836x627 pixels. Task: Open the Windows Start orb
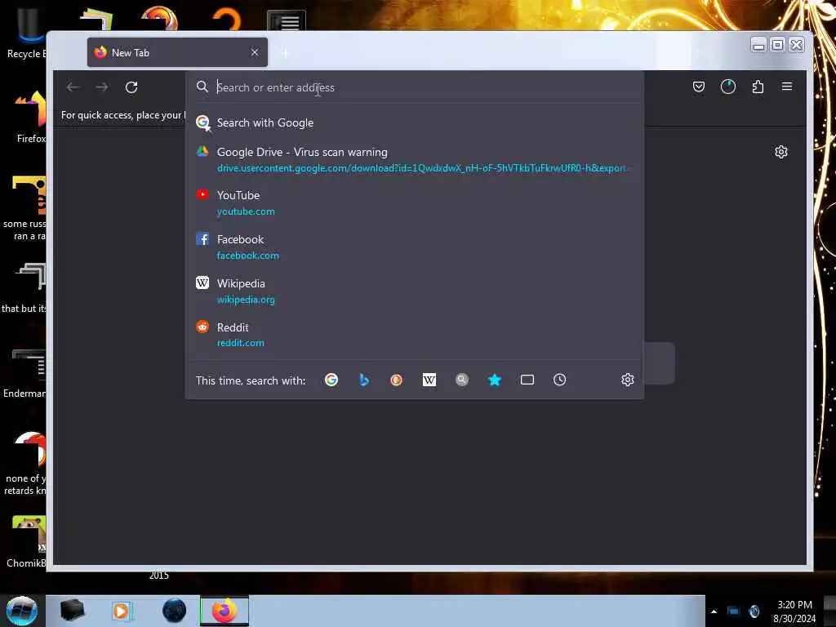click(22, 611)
